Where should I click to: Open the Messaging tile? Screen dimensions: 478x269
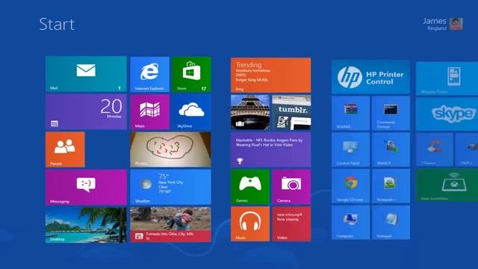(x=86, y=188)
